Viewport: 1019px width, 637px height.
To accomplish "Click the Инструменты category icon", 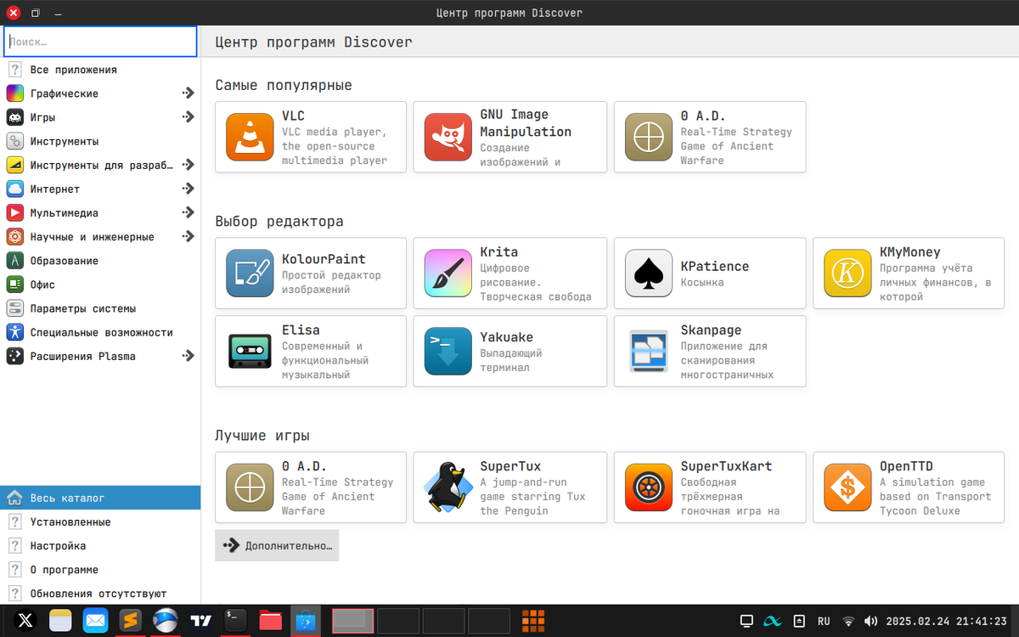I will pyautogui.click(x=14, y=141).
